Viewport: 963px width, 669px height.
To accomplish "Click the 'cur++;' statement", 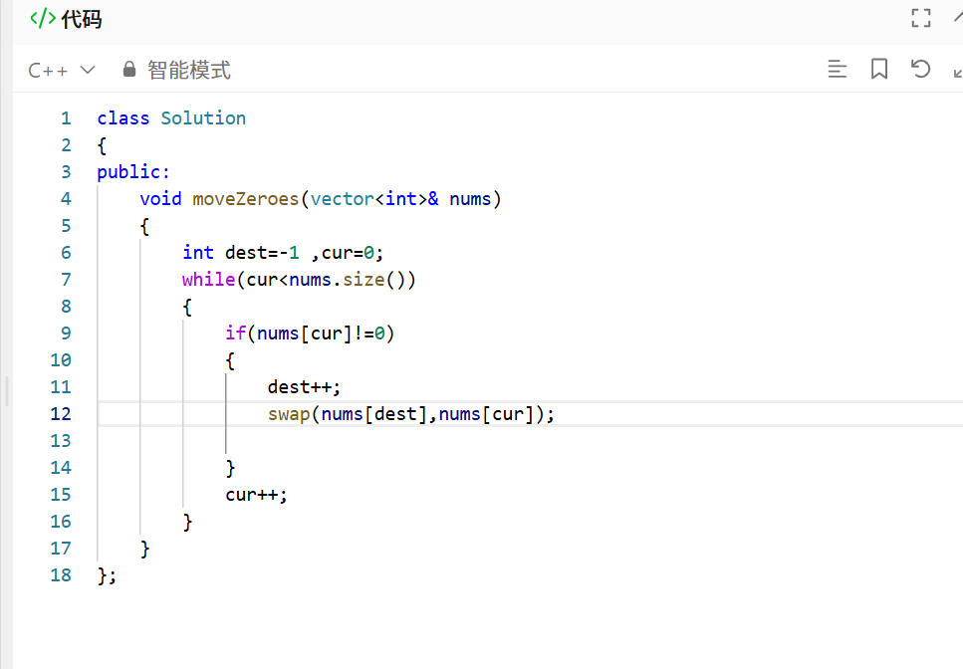I will [256, 495].
